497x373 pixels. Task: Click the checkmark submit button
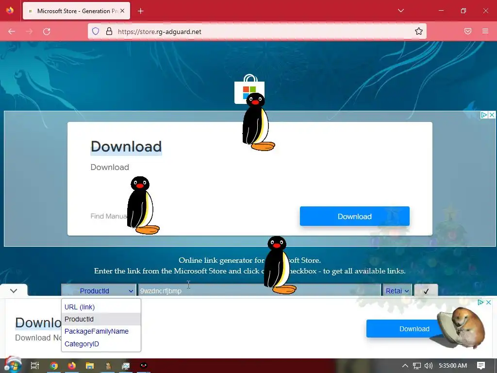click(426, 290)
